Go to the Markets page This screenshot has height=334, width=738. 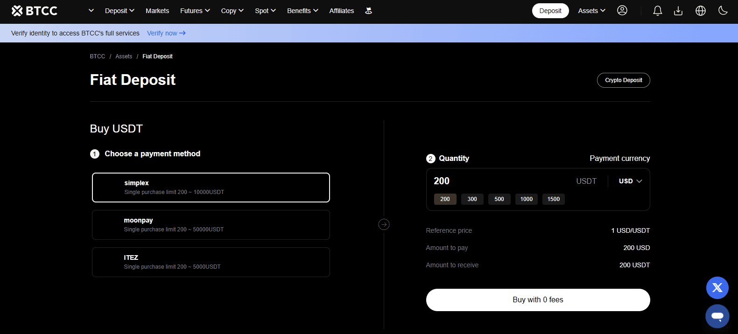[x=157, y=11]
